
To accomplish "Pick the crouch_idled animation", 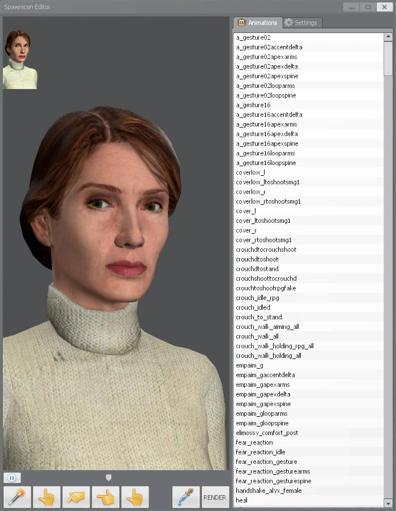I will pyautogui.click(x=308, y=307).
